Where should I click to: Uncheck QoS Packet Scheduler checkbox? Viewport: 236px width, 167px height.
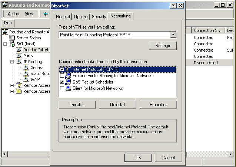pyautogui.click(x=62, y=82)
